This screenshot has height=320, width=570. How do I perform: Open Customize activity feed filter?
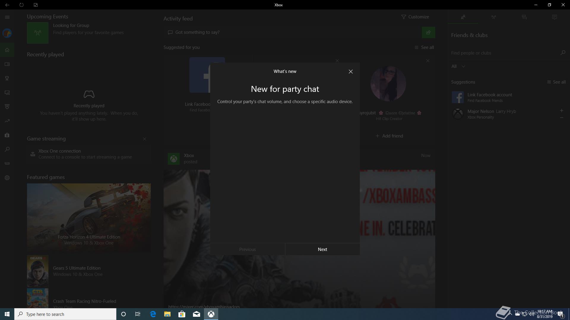point(415,17)
